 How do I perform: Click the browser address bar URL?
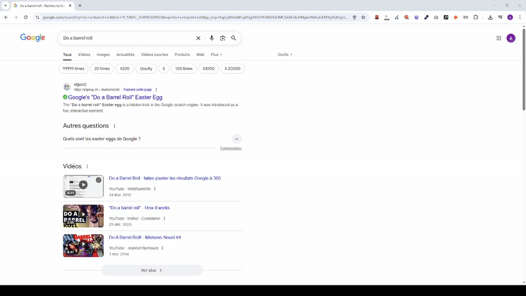click(x=195, y=17)
